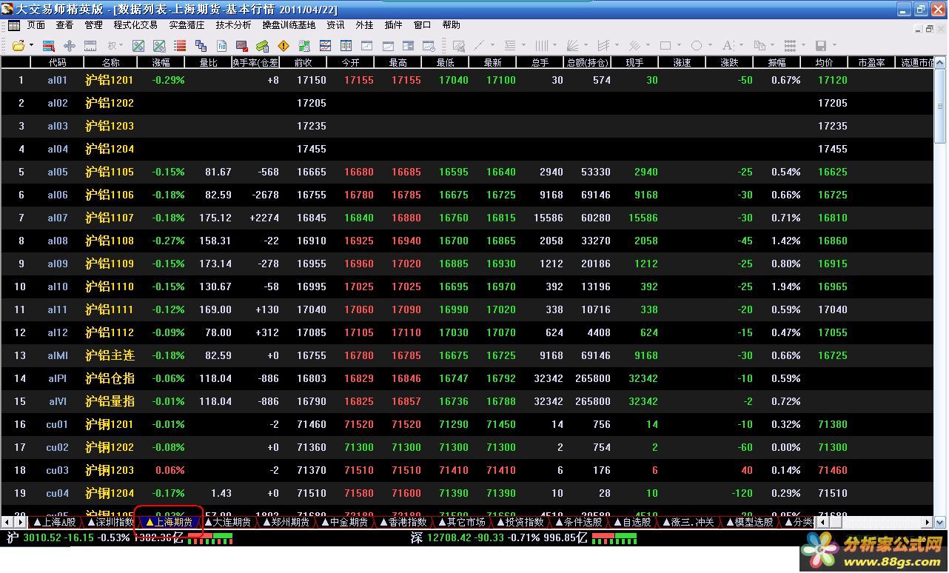The image size is (949, 573).
Task: Sort by the 涨幅 column header
Action: coord(161,62)
